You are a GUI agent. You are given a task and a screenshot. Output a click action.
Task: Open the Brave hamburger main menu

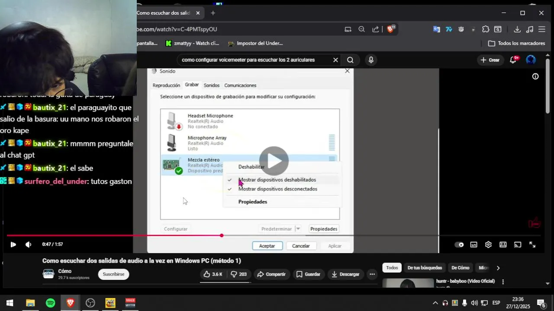click(542, 29)
